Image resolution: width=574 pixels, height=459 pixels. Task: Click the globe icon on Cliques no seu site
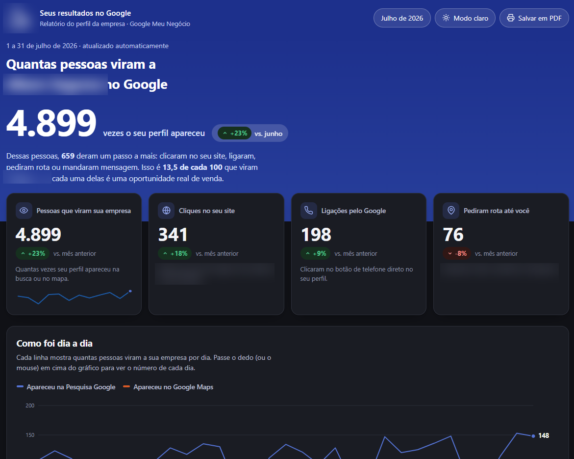click(x=166, y=211)
